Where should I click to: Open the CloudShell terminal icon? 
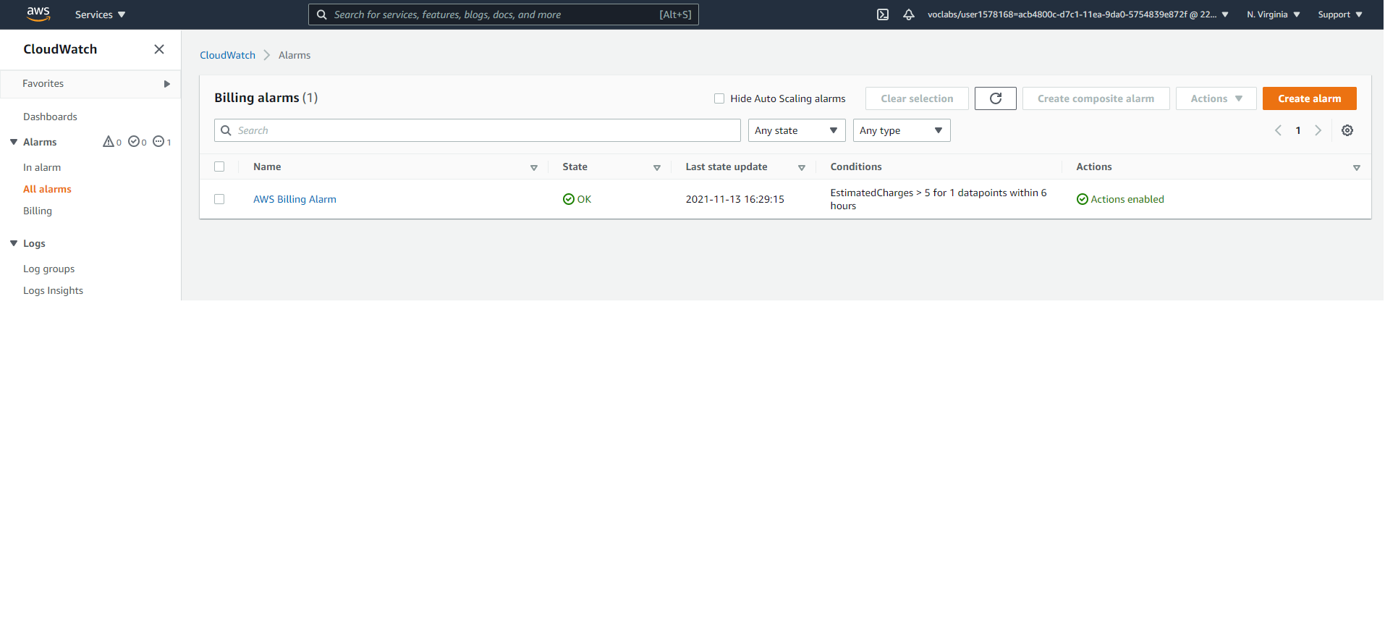(x=883, y=14)
